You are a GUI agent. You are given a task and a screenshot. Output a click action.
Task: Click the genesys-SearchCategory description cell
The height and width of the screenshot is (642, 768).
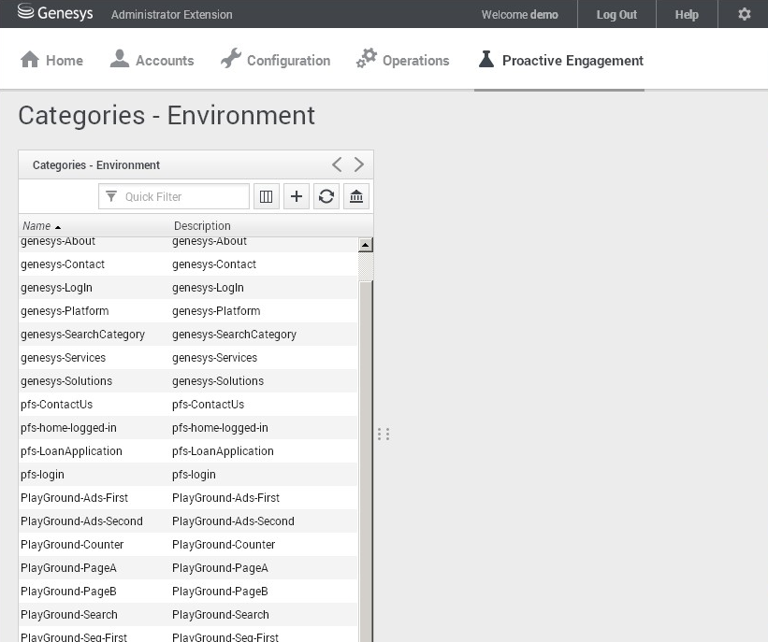tap(234, 335)
